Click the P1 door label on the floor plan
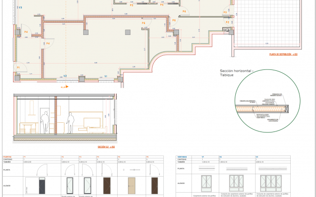The height and width of the screenshot is (197, 316). pos(18,67)
